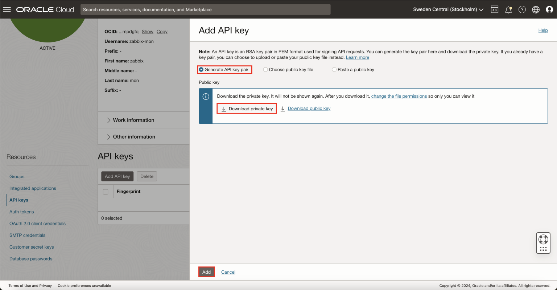Click the Oracle Cloud logo

tap(44, 9)
